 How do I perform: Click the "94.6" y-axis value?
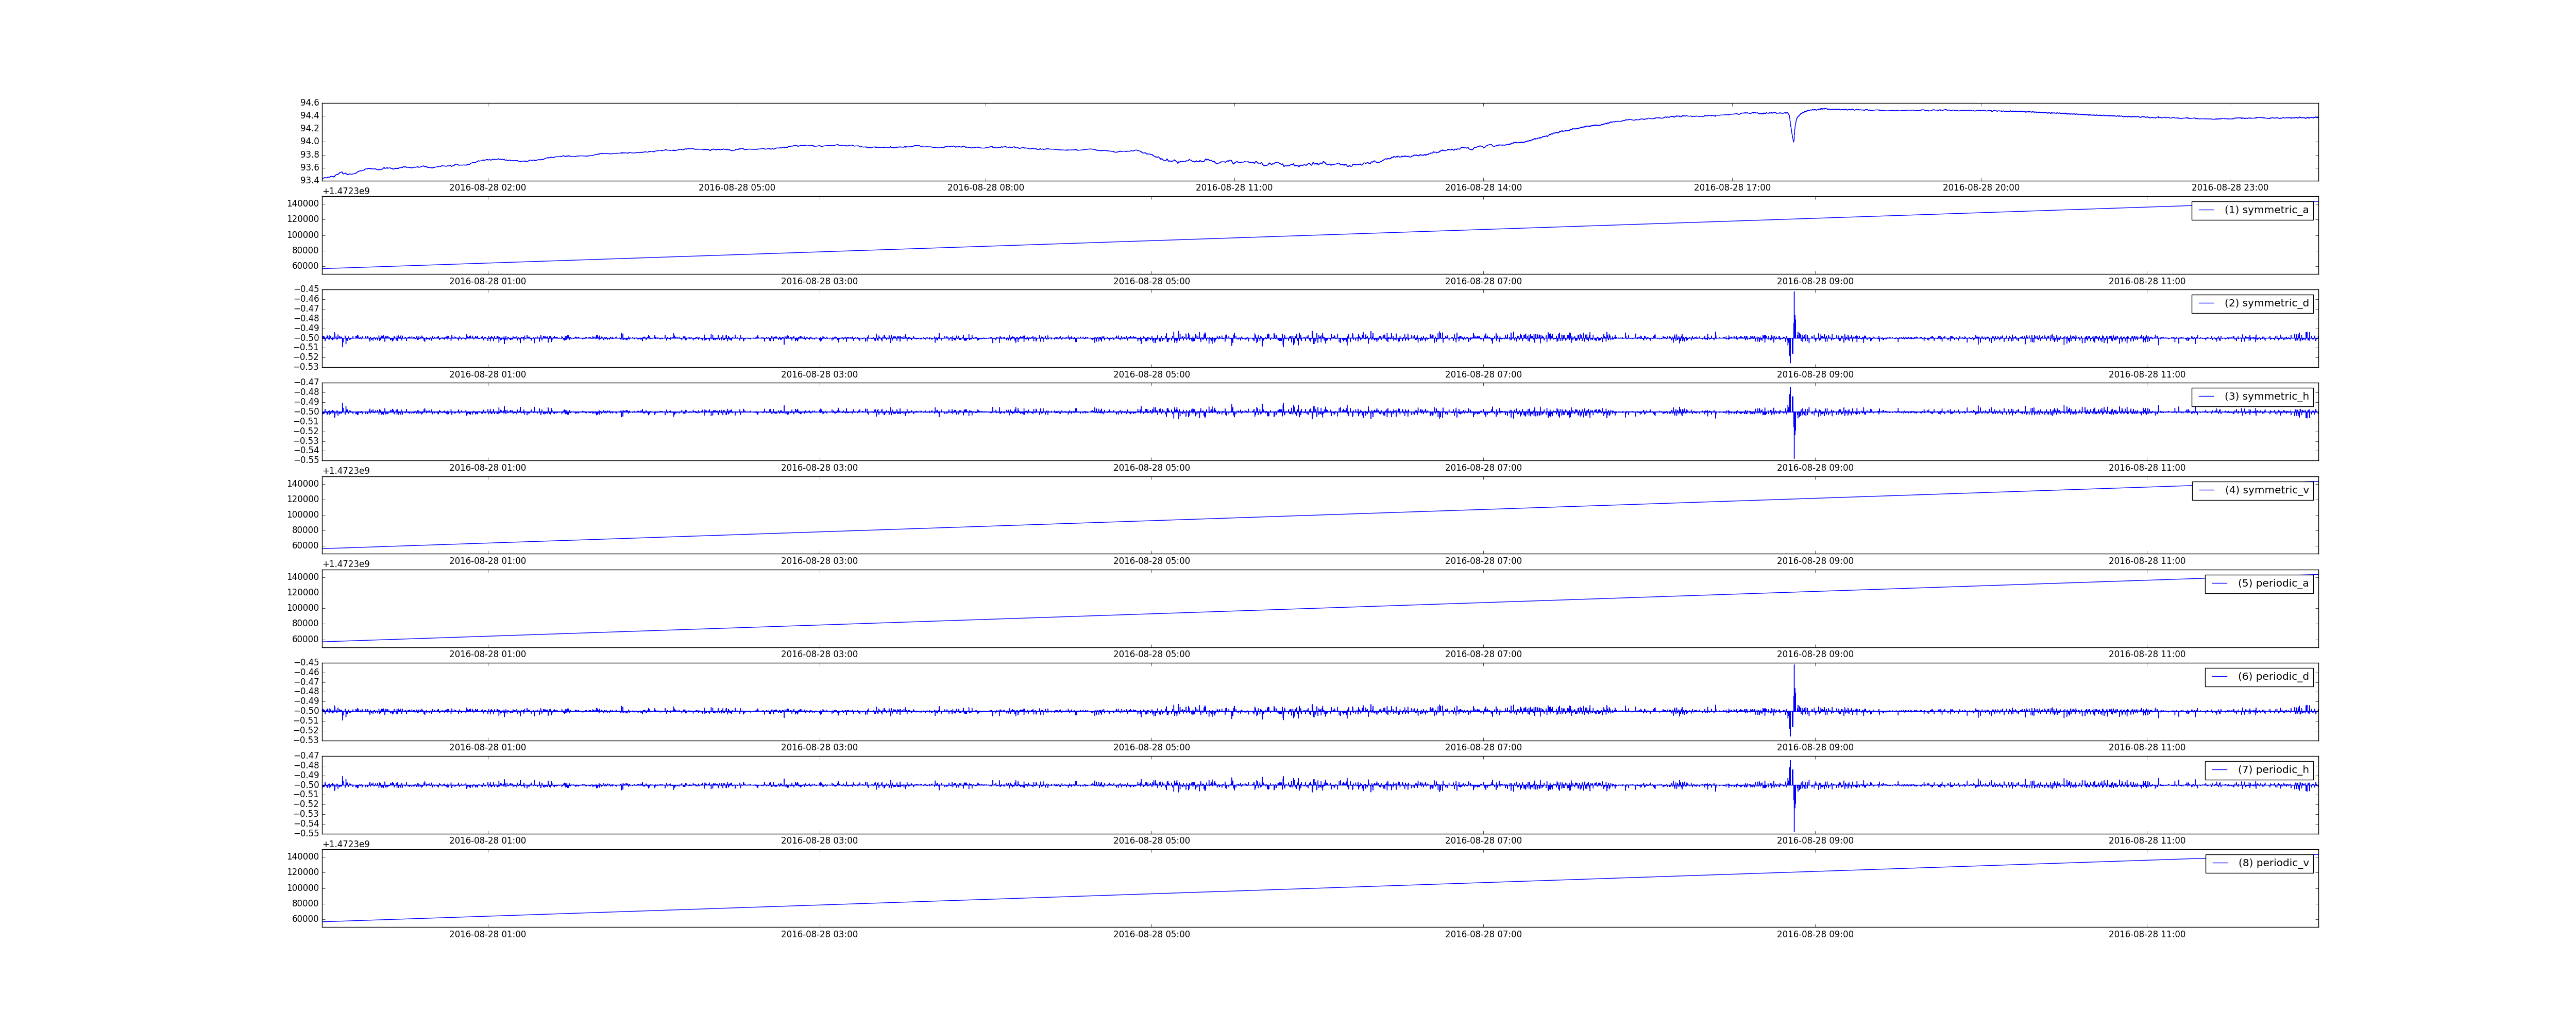[309, 103]
